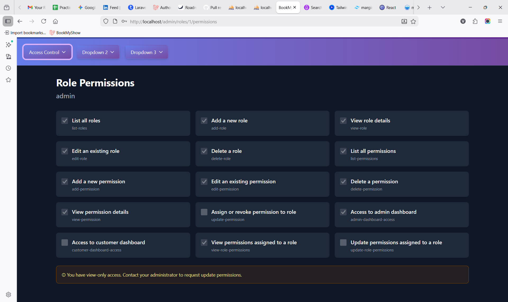This screenshot has width=508, height=302.
Task: Click the shield tracking protection icon
Action: coord(106,21)
